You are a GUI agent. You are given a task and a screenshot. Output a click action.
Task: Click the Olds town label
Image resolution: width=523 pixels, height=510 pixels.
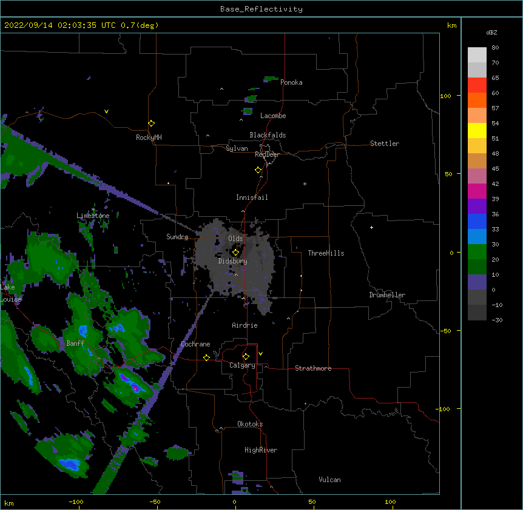pyautogui.click(x=235, y=239)
